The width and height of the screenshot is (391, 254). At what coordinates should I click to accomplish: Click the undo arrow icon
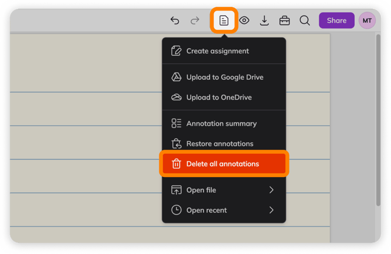(175, 20)
